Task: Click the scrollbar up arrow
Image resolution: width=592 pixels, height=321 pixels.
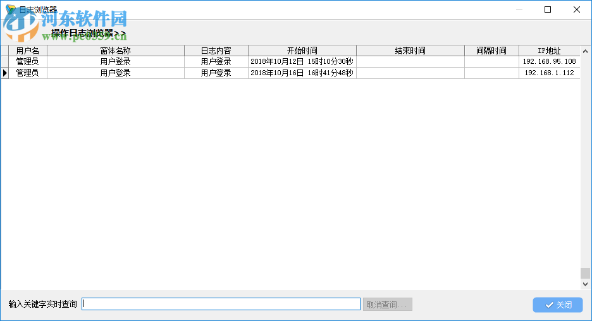Action: [x=585, y=51]
